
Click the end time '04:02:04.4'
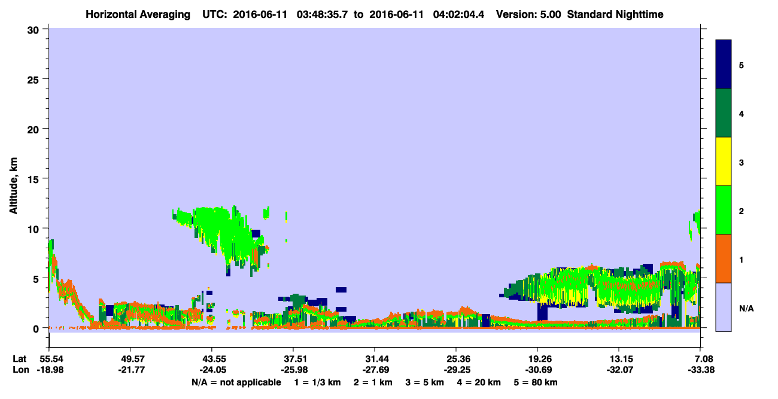click(460, 14)
